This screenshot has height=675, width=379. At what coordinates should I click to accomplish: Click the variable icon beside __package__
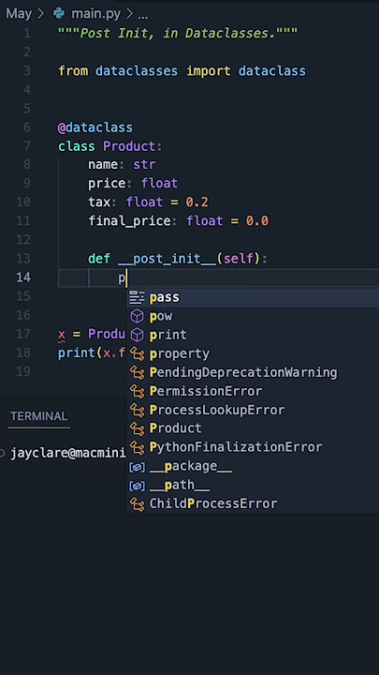click(137, 467)
